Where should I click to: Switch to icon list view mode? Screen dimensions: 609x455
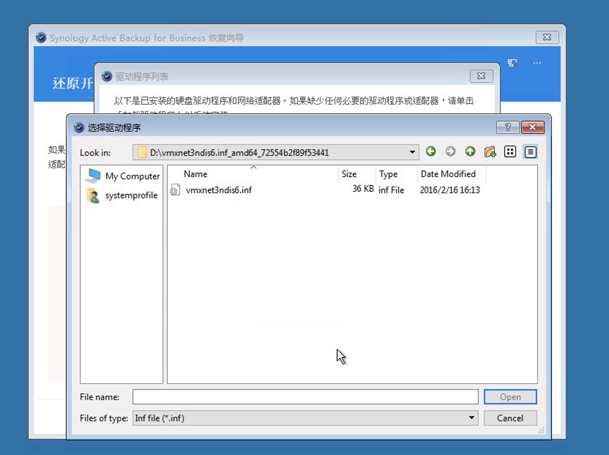pyautogui.click(x=510, y=151)
